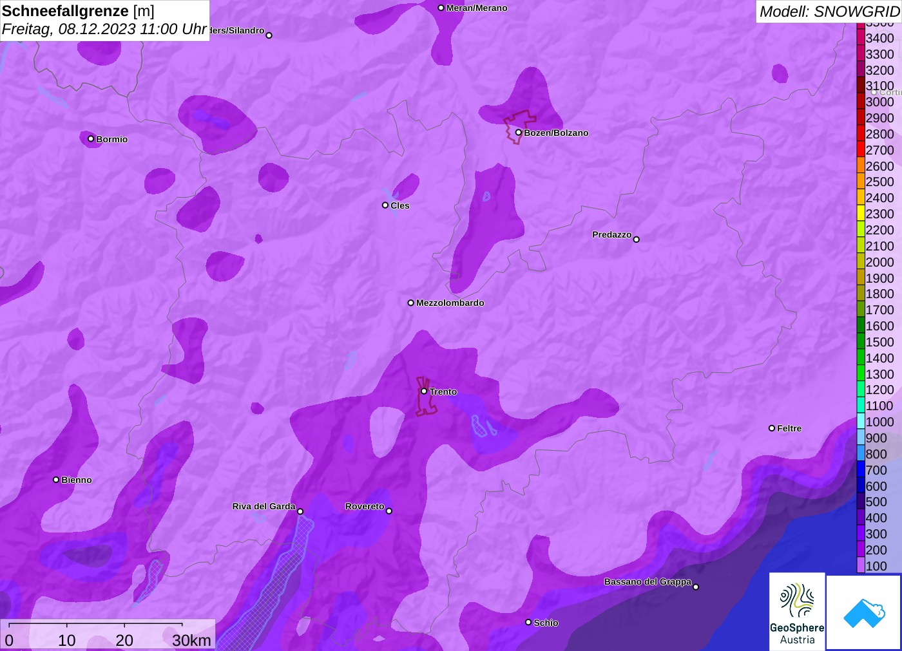Image resolution: width=902 pixels, height=651 pixels.
Task: Click the Schneefallgrenze title text
Action: tap(66, 11)
